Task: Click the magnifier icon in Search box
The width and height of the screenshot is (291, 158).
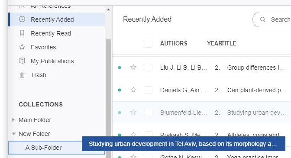Action: coord(262,19)
